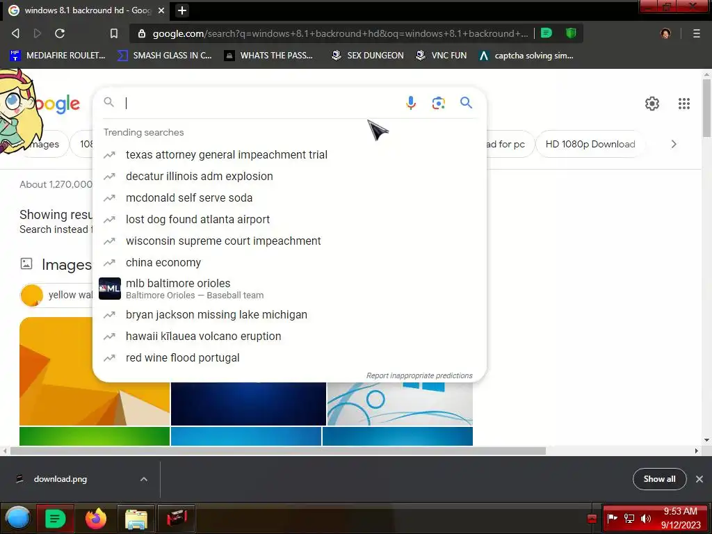Image resolution: width=712 pixels, height=534 pixels.
Task: Select texas attorney general impeachment trial suggestion
Action: click(x=289, y=154)
